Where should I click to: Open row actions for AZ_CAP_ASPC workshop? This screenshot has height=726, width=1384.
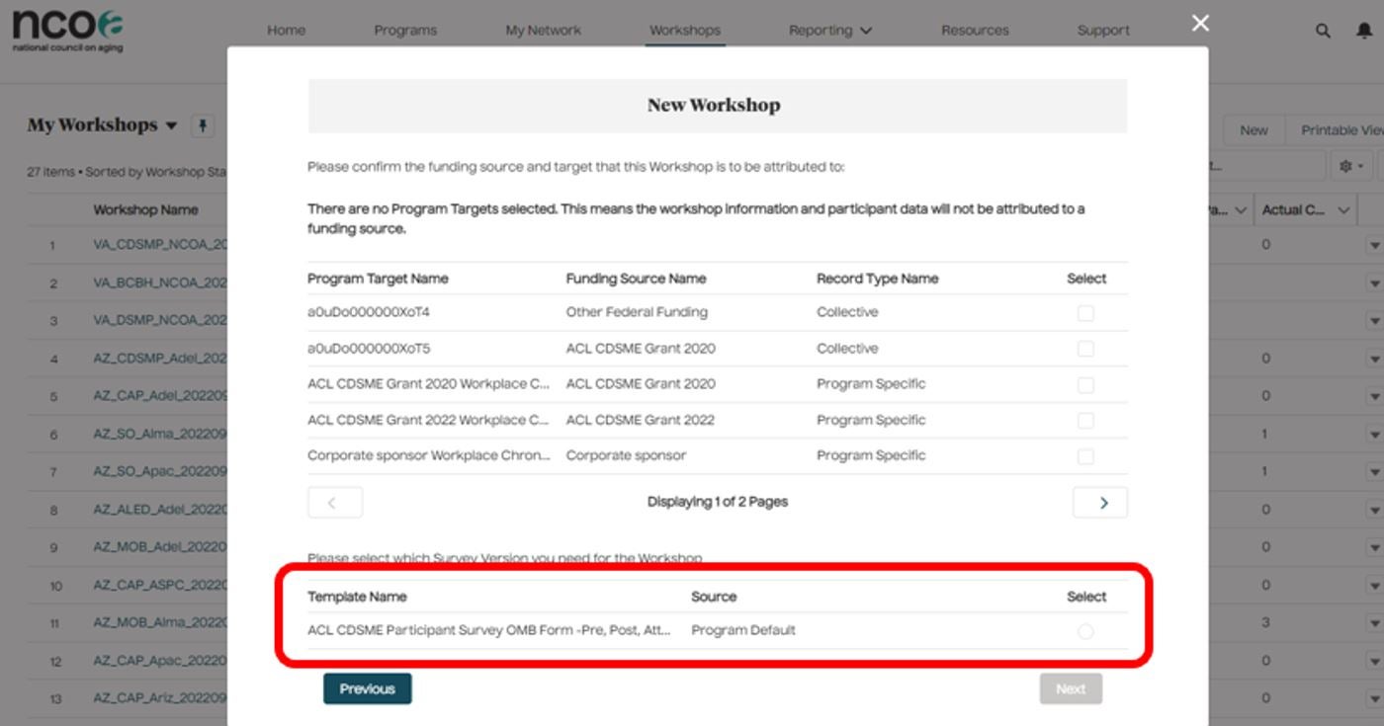click(1375, 586)
